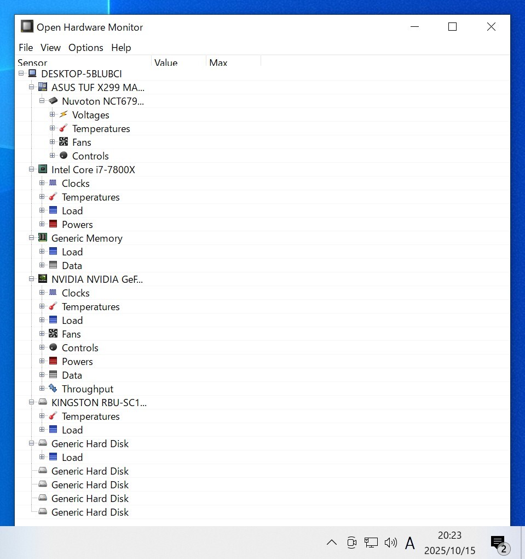Select the Controls row under NVIDIA GPU

point(80,347)
